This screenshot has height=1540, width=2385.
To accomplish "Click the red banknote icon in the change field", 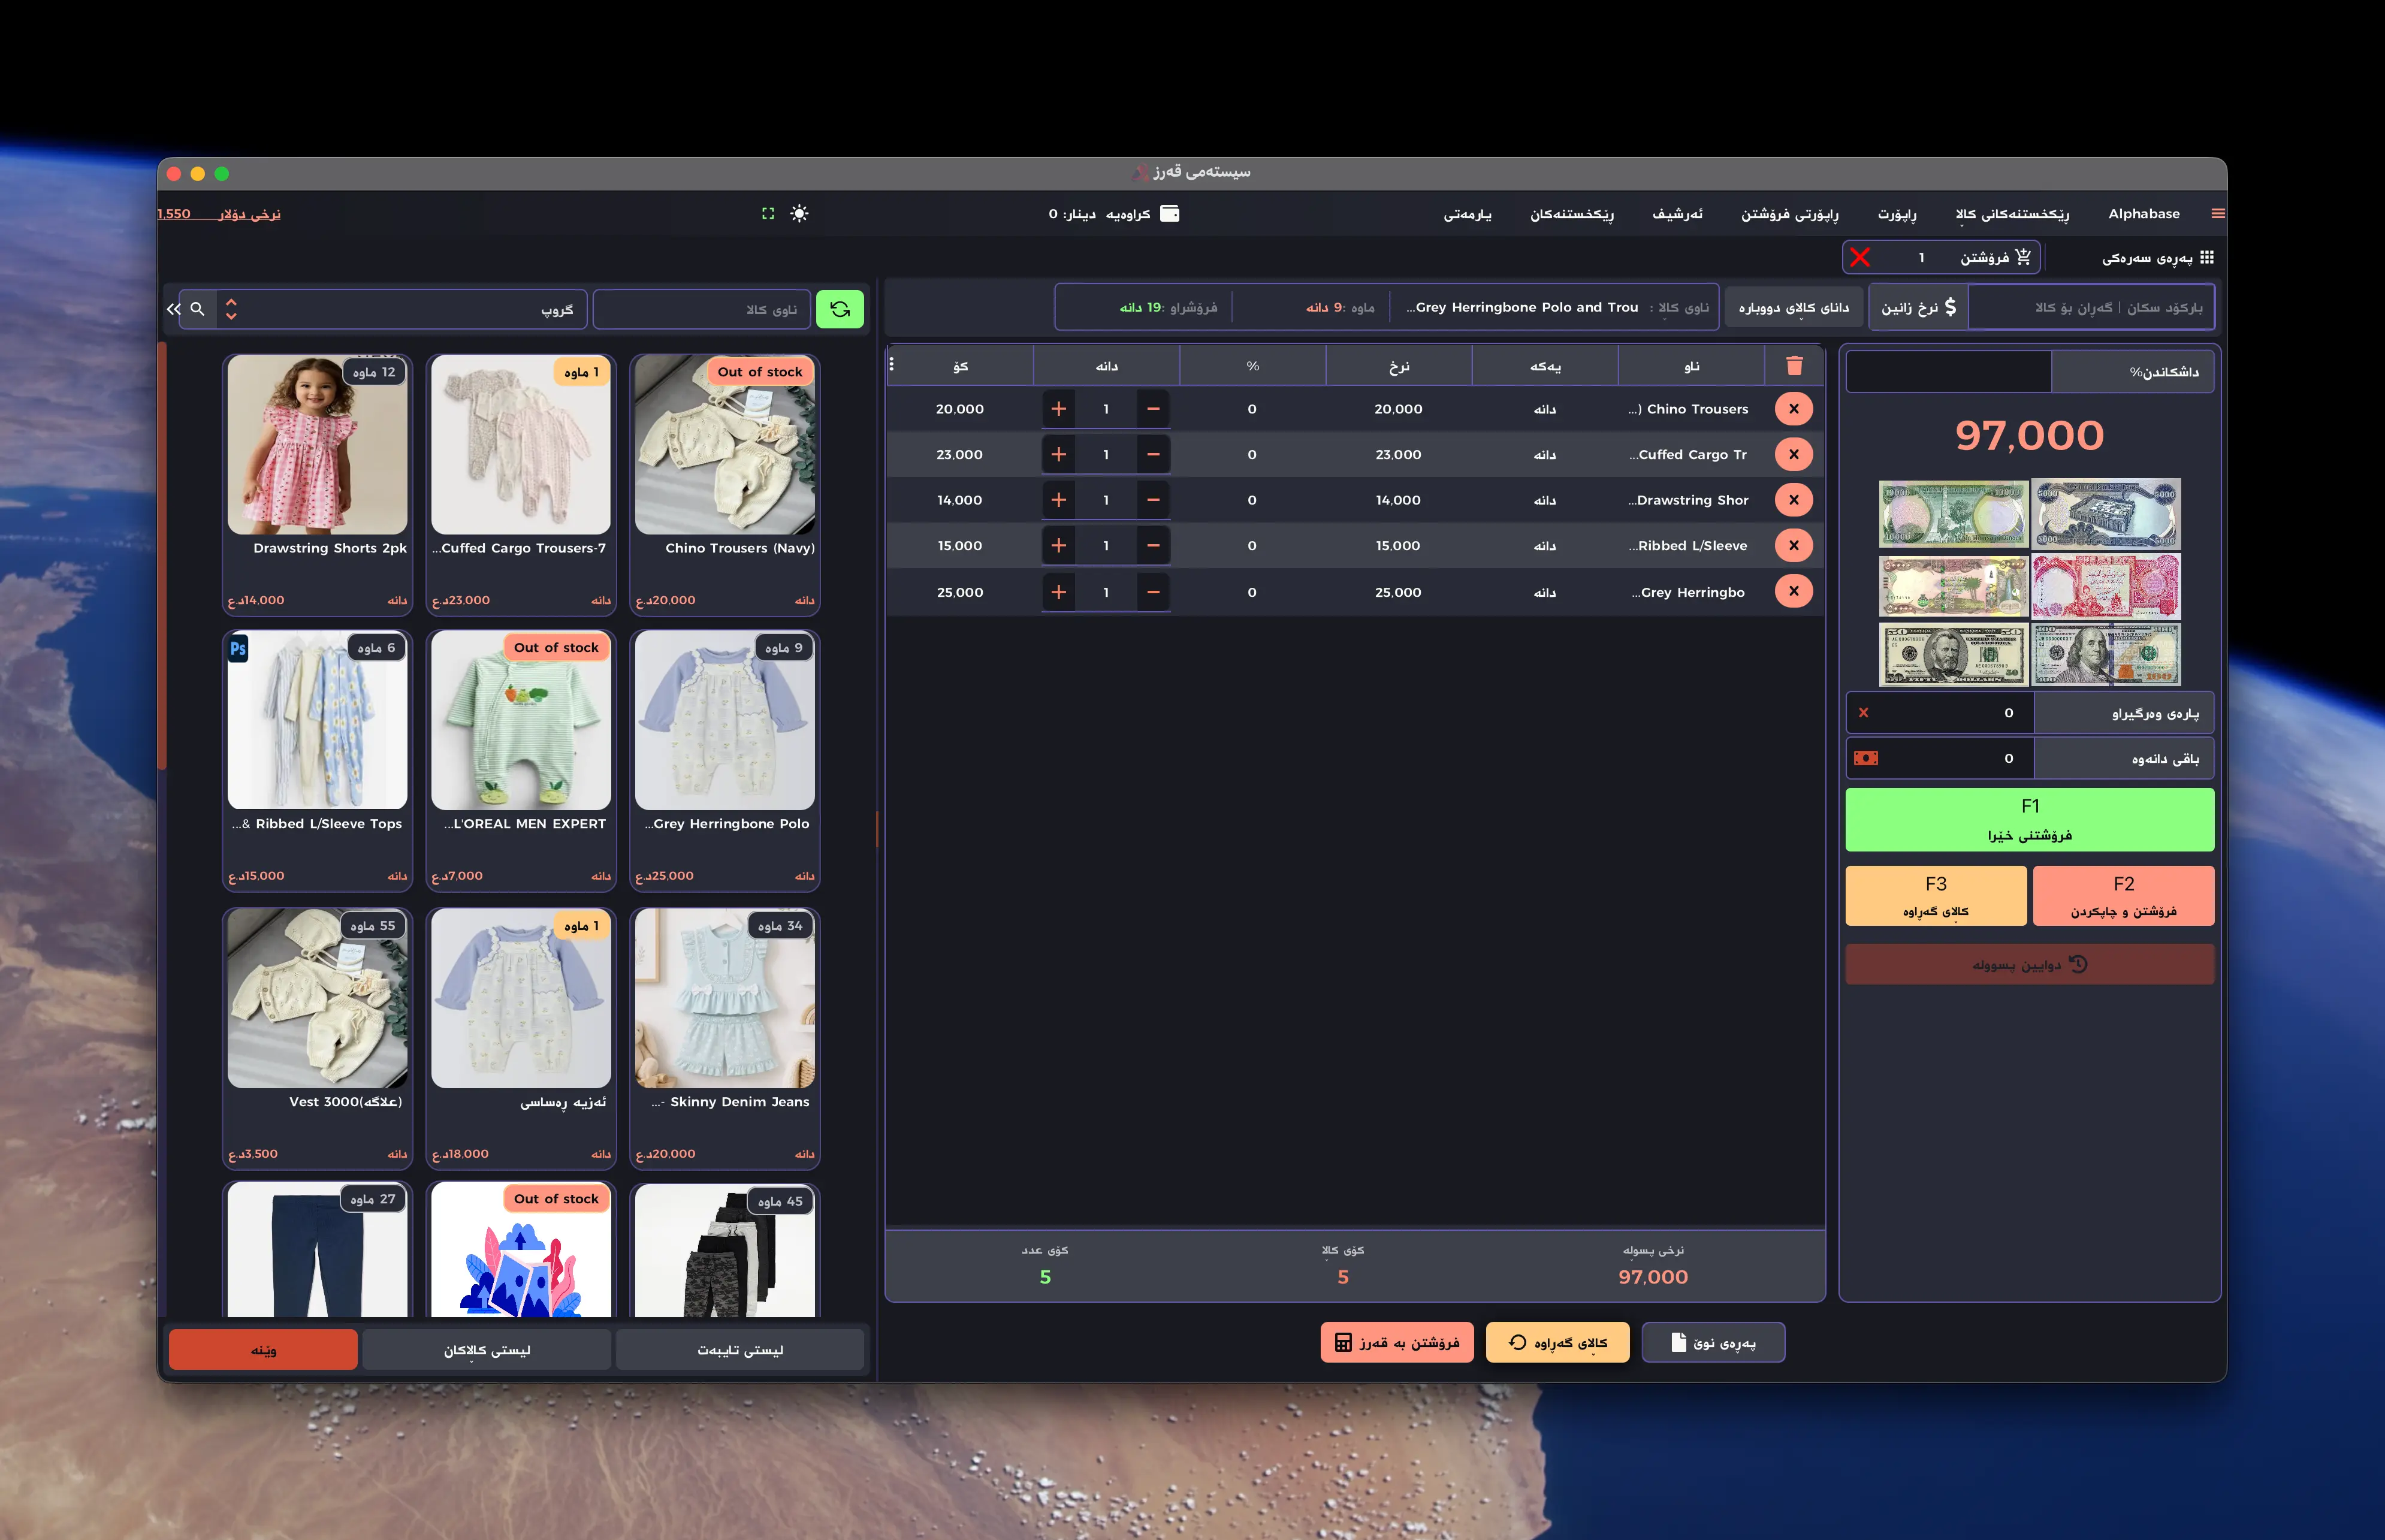I will (1866, 758).
